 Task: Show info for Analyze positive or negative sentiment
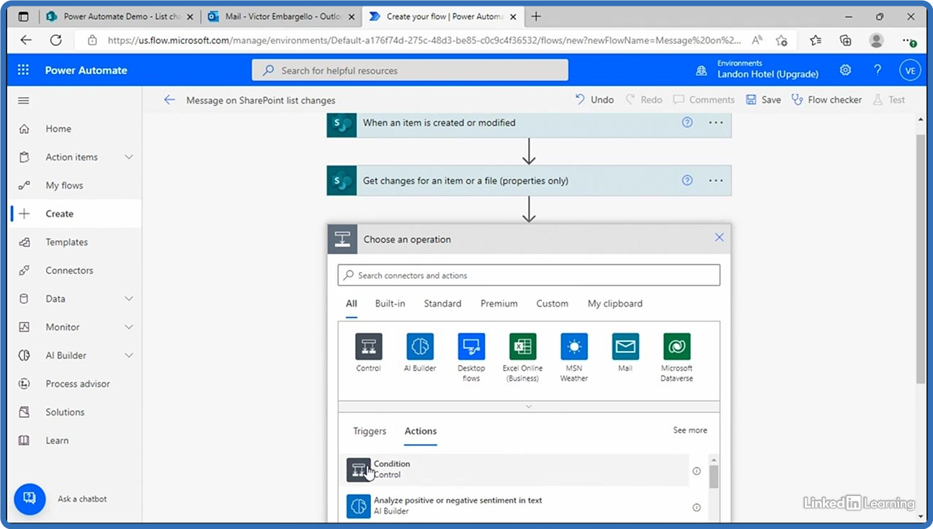(x=697, y=507)
